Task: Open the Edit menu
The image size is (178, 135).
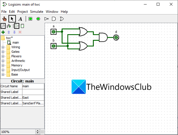Action: click(x=12, y=12)
